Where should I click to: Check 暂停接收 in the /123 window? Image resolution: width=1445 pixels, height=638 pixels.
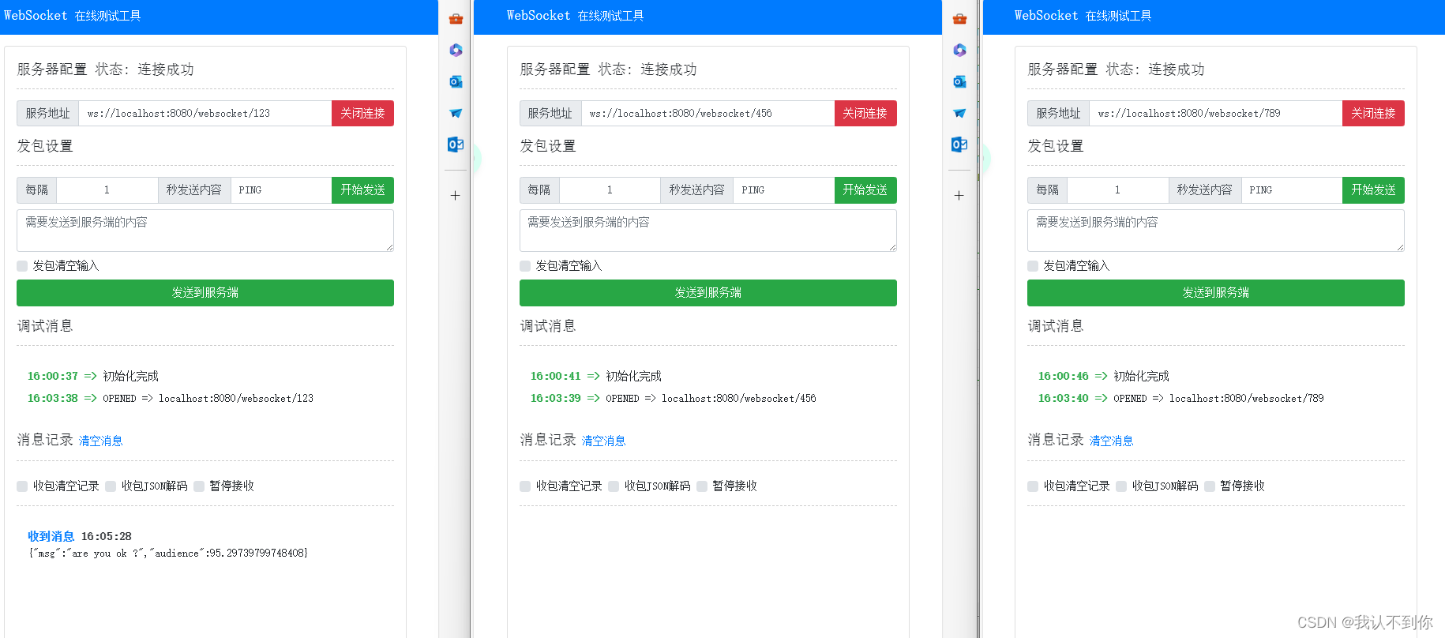point(199,486)
